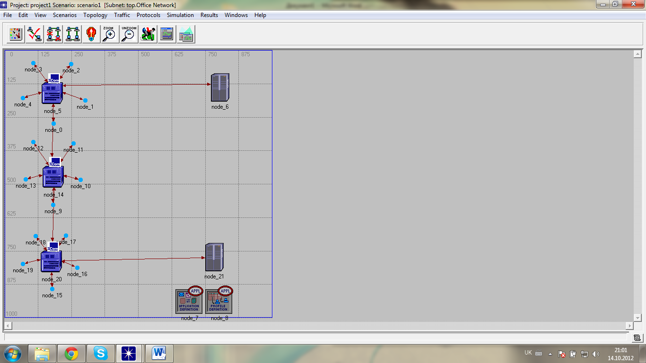Open the Object Palette toolbar icon
This screenshot has width=646, height=363.
(x=15, y=34)
